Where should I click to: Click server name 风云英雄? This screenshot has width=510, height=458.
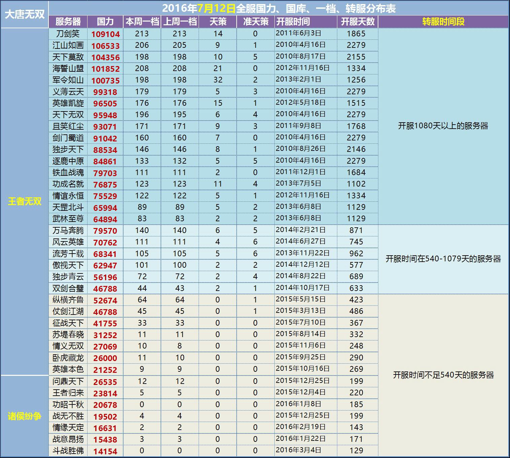tap(68, 242)
